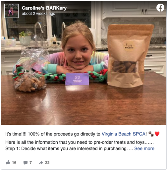Image resolution: width=168 pixels, height=171 pixels.
Task: Open the Caroline's BARKery page name
Action: click(44, 8)
